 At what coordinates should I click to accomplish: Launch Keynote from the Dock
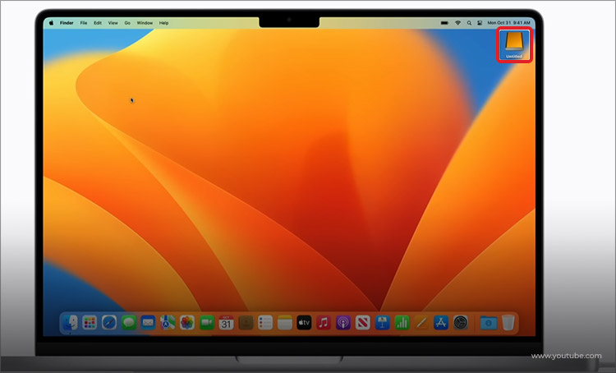click(382, 323)
